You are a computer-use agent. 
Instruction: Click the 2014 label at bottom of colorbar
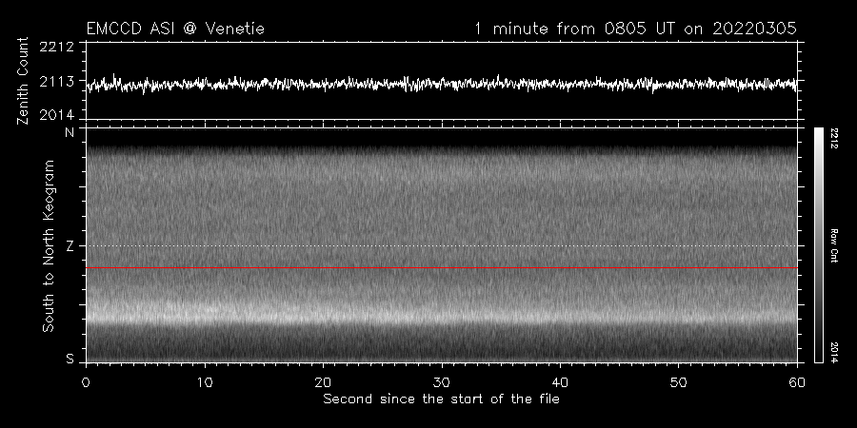click(834, 352)
